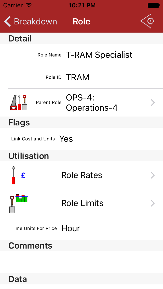This screenshot has height=289, width=163.
Task: Open the Role Rates row
Action: tap(82, 175)
